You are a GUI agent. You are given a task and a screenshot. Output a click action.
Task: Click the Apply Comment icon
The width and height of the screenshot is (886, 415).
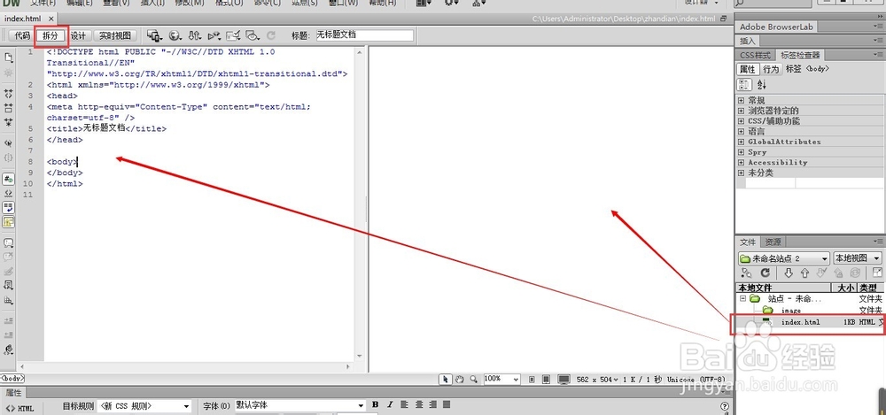(x=9, y=243)
